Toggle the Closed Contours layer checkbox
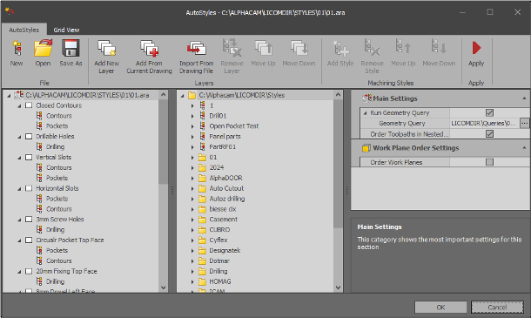The height and width of the screenshot is (318, 531). click(x=29, y=105)
